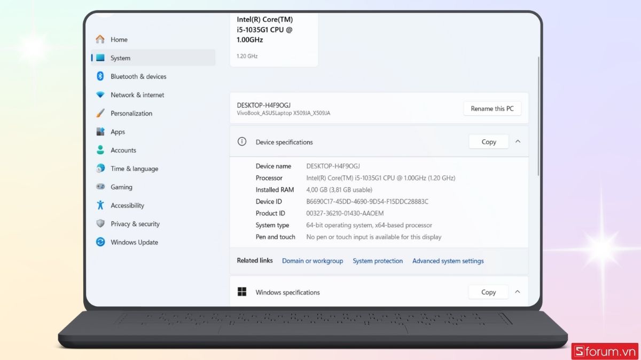Viewport: 641px width, 360px height.
Task: Select System in the sidebar
Action: click(153, 58)
